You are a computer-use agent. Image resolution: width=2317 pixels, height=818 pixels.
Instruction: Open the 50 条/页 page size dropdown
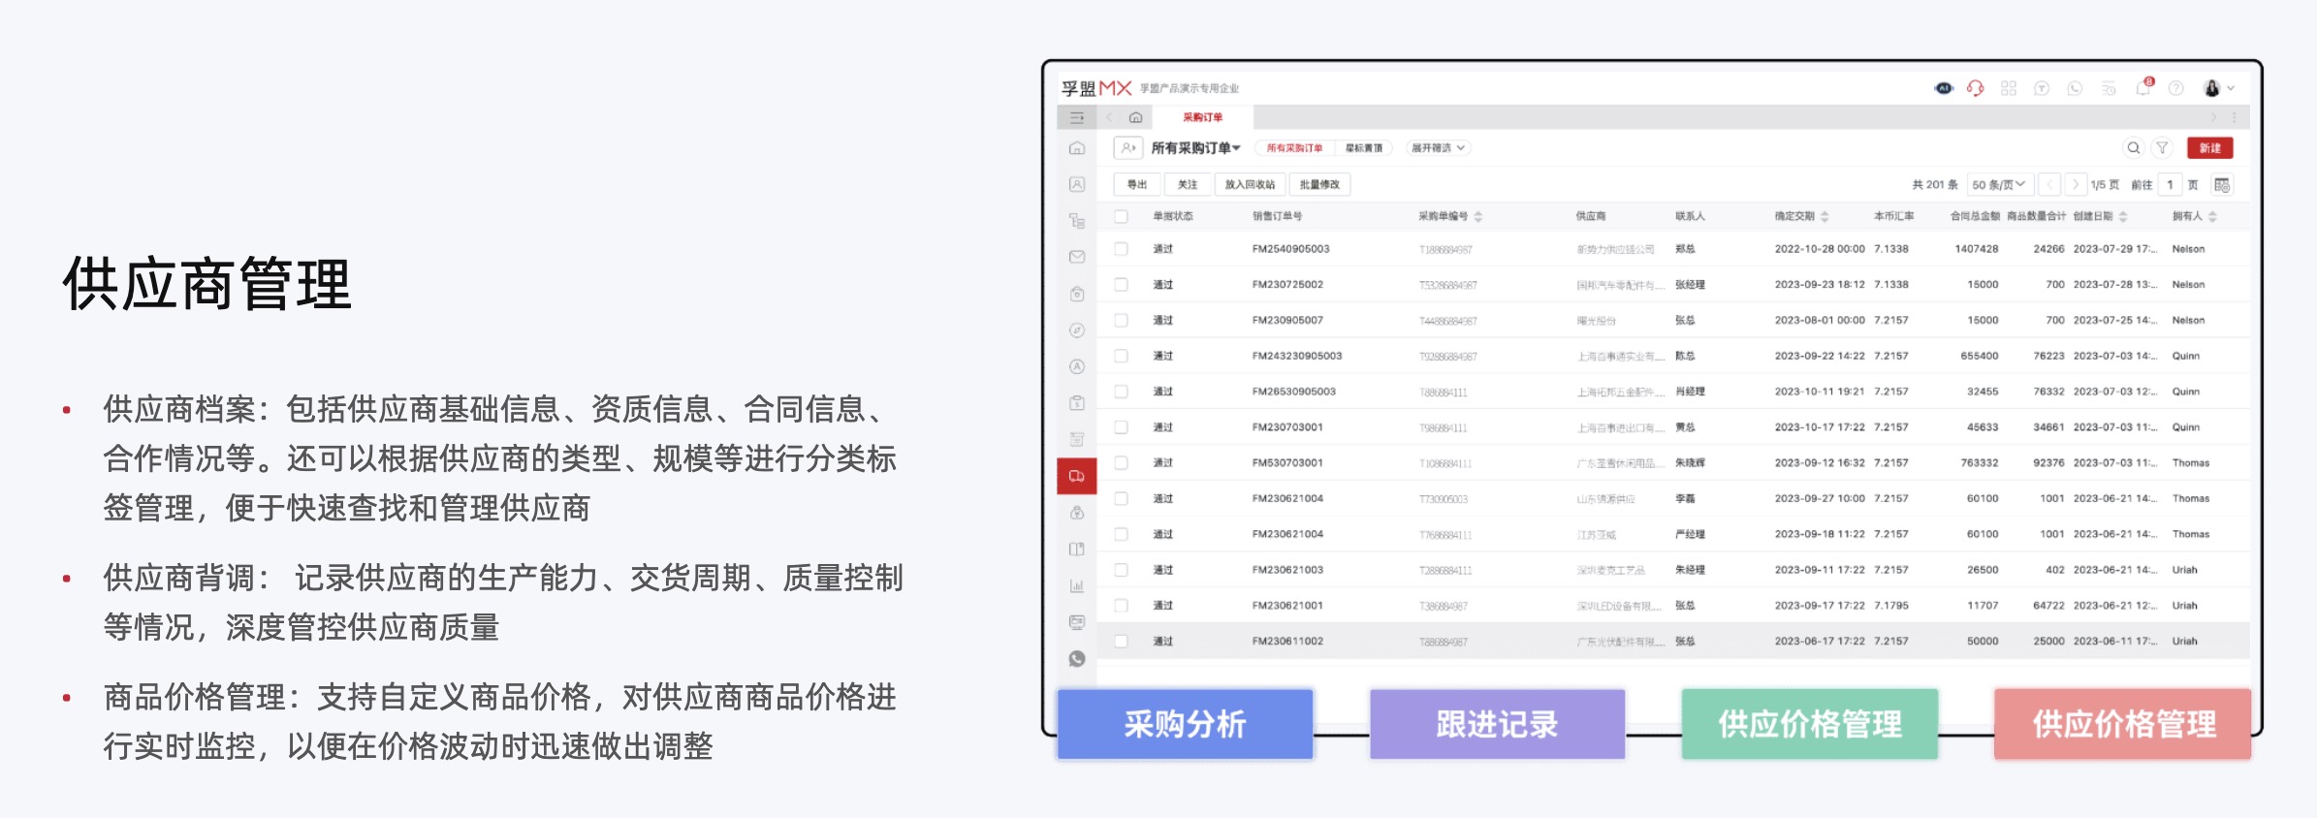click(1998, 185)
